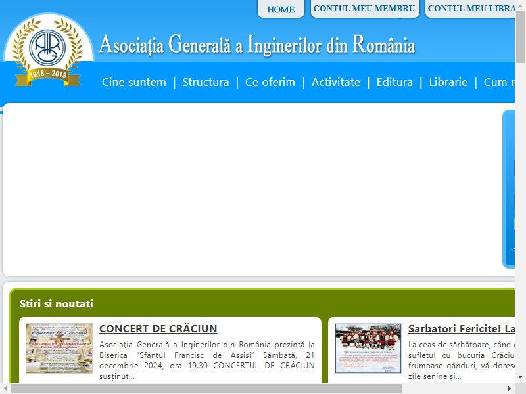Click the Sarbatori Fericite carolers thumbnail
This screenshot has width=526, height=394.
(368, 348)
